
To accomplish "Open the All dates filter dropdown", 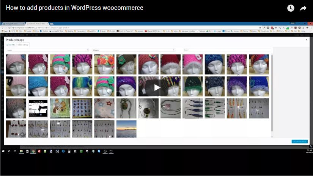I will 134,50.
